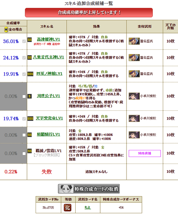The image size is (178, 214).
Task: Click material general portrait in 八重言代主神 row
Action: coord(134,57)
